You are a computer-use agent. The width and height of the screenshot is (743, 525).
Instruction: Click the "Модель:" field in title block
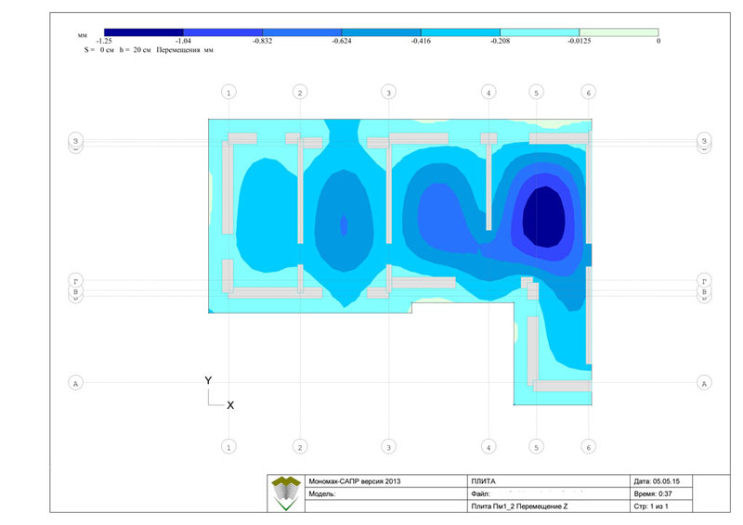click(x=385, y=493)
